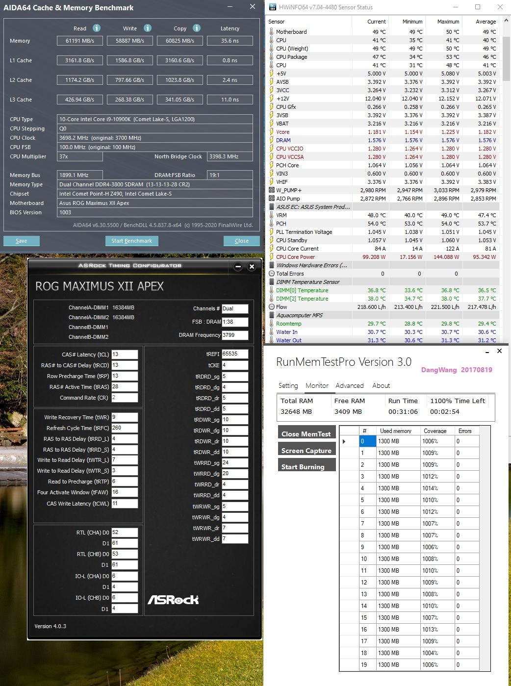Screen dimensions: 511x686
Task: Click the tWRRD_sg value field
Action: 235,463
